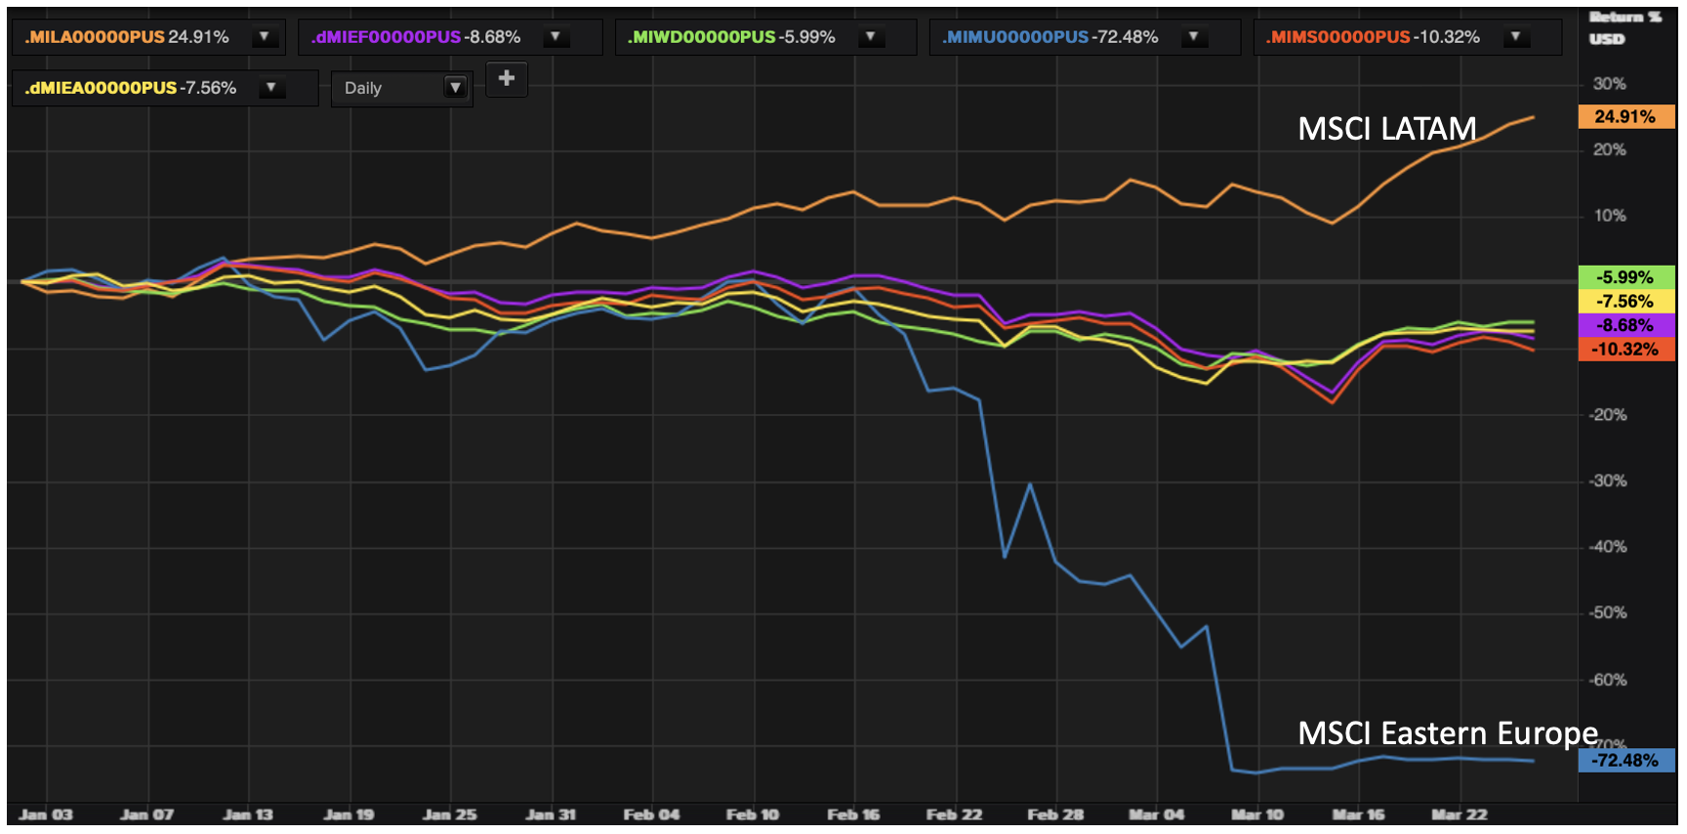
Task: Click the Jan 25 date label
Action: coord(450,814)
